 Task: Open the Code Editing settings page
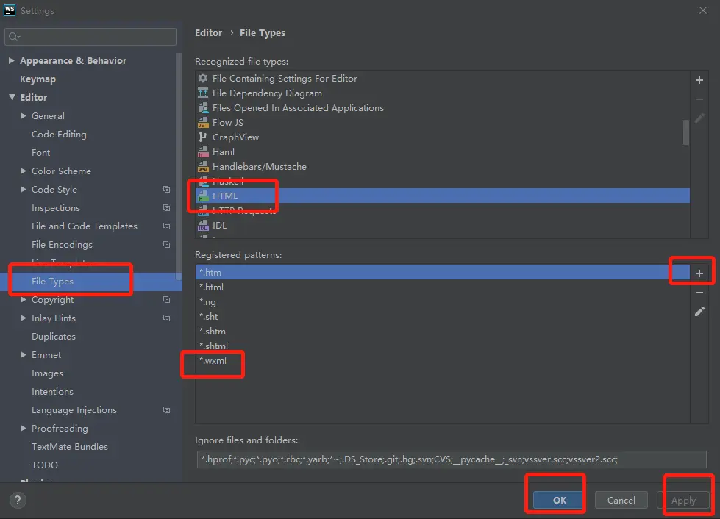(59, 135)
